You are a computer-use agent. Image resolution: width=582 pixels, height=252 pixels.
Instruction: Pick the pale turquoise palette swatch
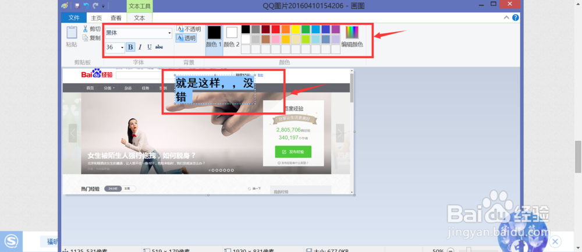tap(315, 39)
